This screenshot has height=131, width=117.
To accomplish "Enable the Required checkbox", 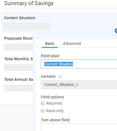I will [x=42, y=103].
